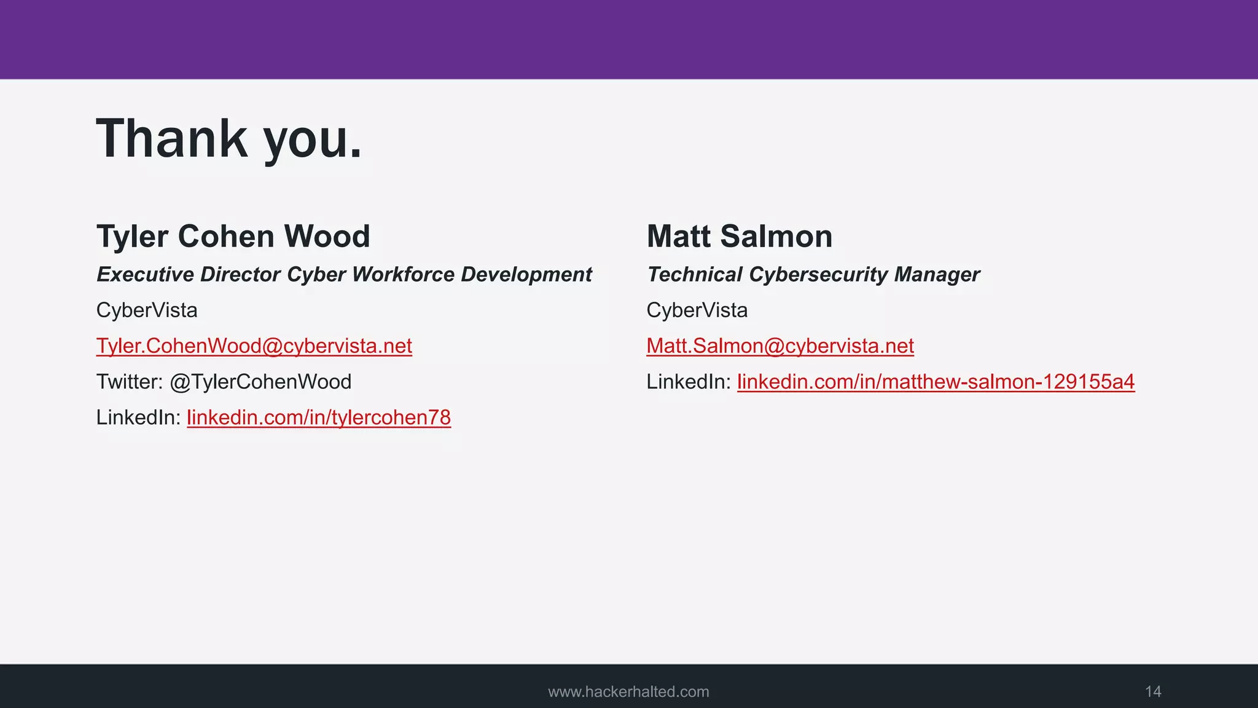The height and width of the screenshot is (708, 1258).
Task: Click 'LinkedIn:' label under Tyler's Twitter
Action: (x=139, y=418)
